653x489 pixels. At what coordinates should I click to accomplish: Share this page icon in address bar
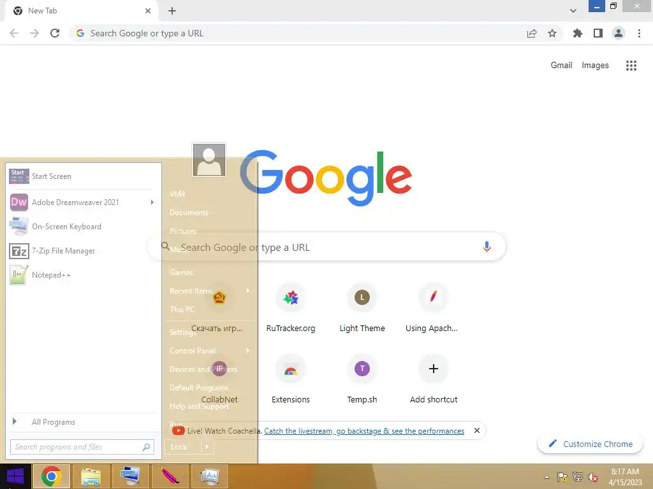(532, 34)
